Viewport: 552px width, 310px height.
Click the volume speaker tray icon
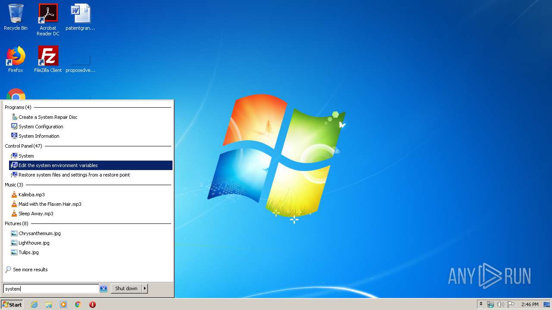pos(500,304)
